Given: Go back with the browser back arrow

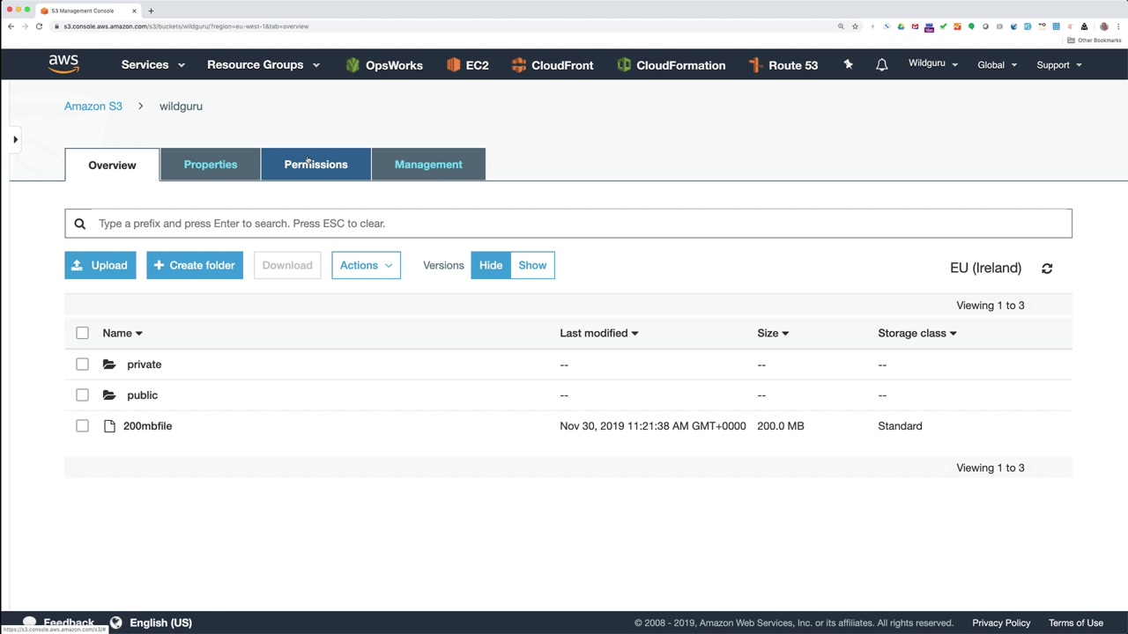Looking at the screenshot, I should [x=11, y=26].
